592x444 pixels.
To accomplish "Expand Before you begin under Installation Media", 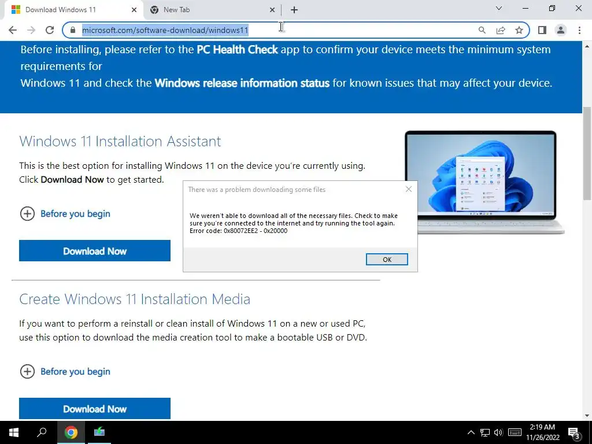I will [65, 372].
